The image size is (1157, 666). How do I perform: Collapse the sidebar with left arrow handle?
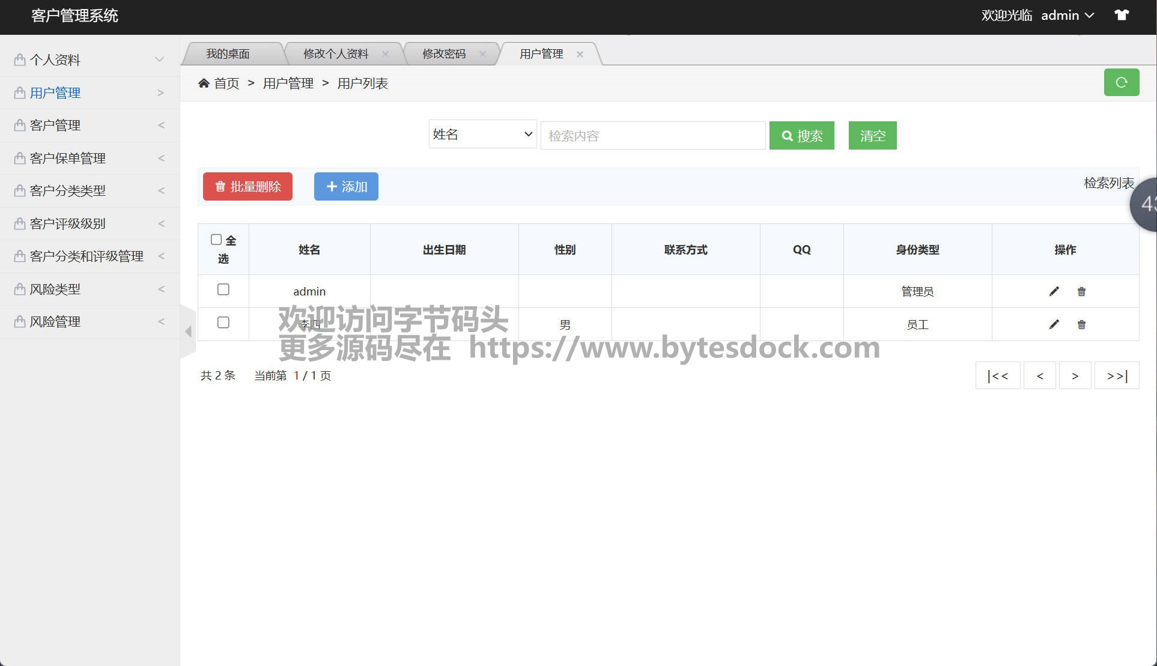[x=188, y=331]
